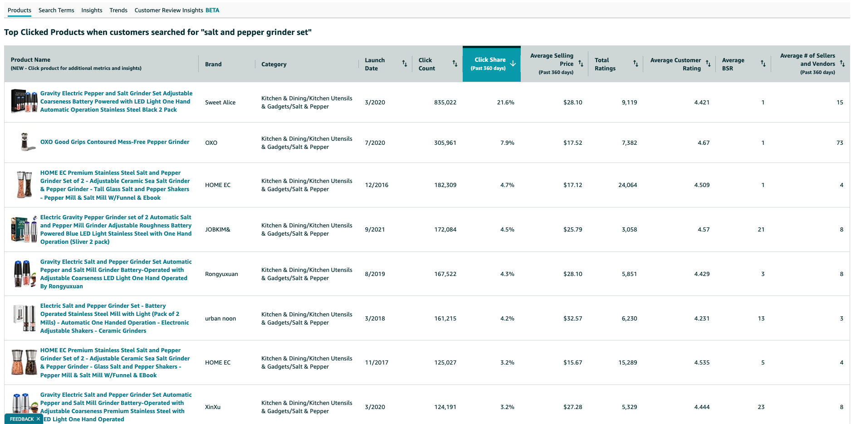This screenshot has height=424, width=851.
Task: Click XinXu grinder set thumbnail
Action: (x=24, y=403)
